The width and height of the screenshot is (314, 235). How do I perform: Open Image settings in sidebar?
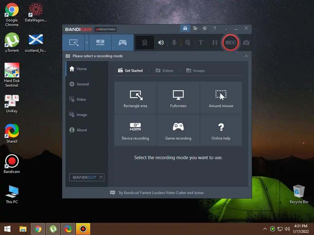coord(87,115)
